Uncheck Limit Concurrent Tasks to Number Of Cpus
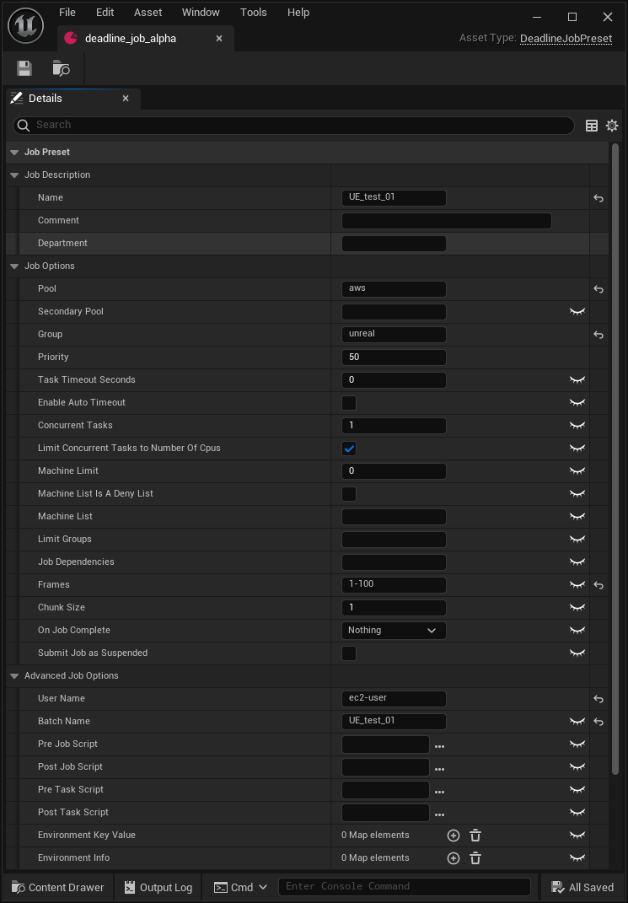This screenshot has width=628, height=903. 348,448
